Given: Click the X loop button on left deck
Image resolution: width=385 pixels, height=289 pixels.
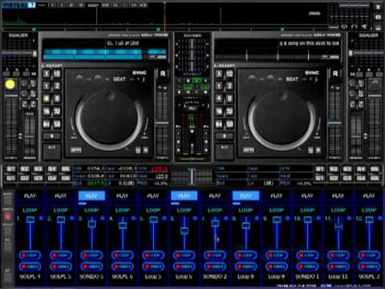Looking at the screenshot, I should tap(47, 74).
